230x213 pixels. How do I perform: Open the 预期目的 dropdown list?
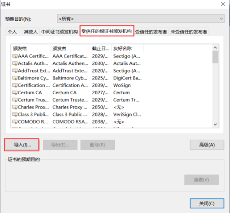coord(141,19)
